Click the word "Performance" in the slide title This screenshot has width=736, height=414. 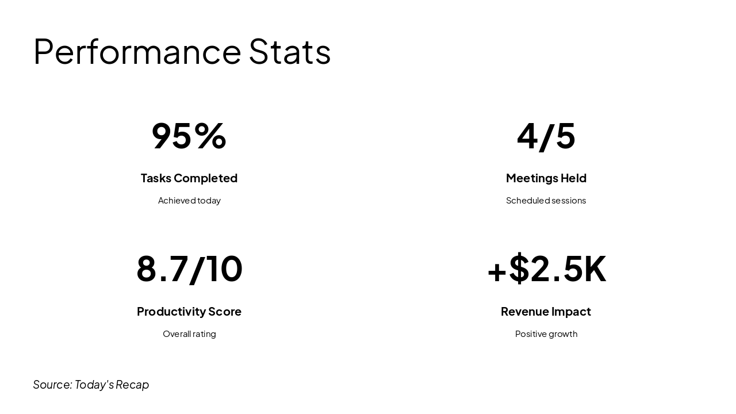[137, 52]
